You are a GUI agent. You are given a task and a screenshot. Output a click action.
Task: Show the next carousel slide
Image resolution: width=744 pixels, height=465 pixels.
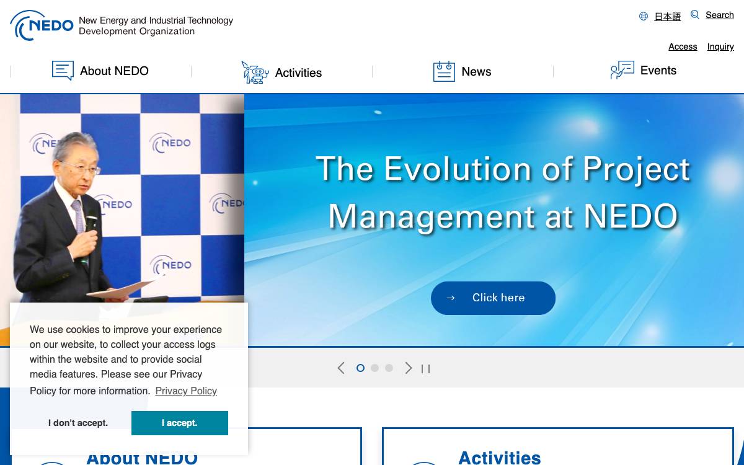(408, 368)
